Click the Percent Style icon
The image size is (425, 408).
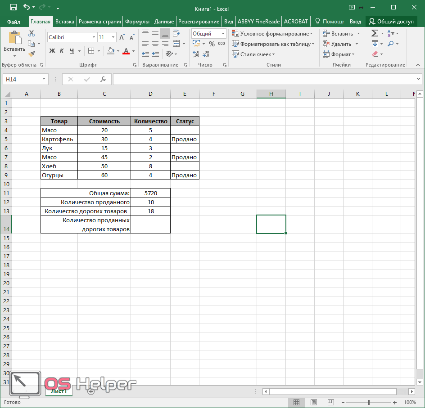(212, 44)
